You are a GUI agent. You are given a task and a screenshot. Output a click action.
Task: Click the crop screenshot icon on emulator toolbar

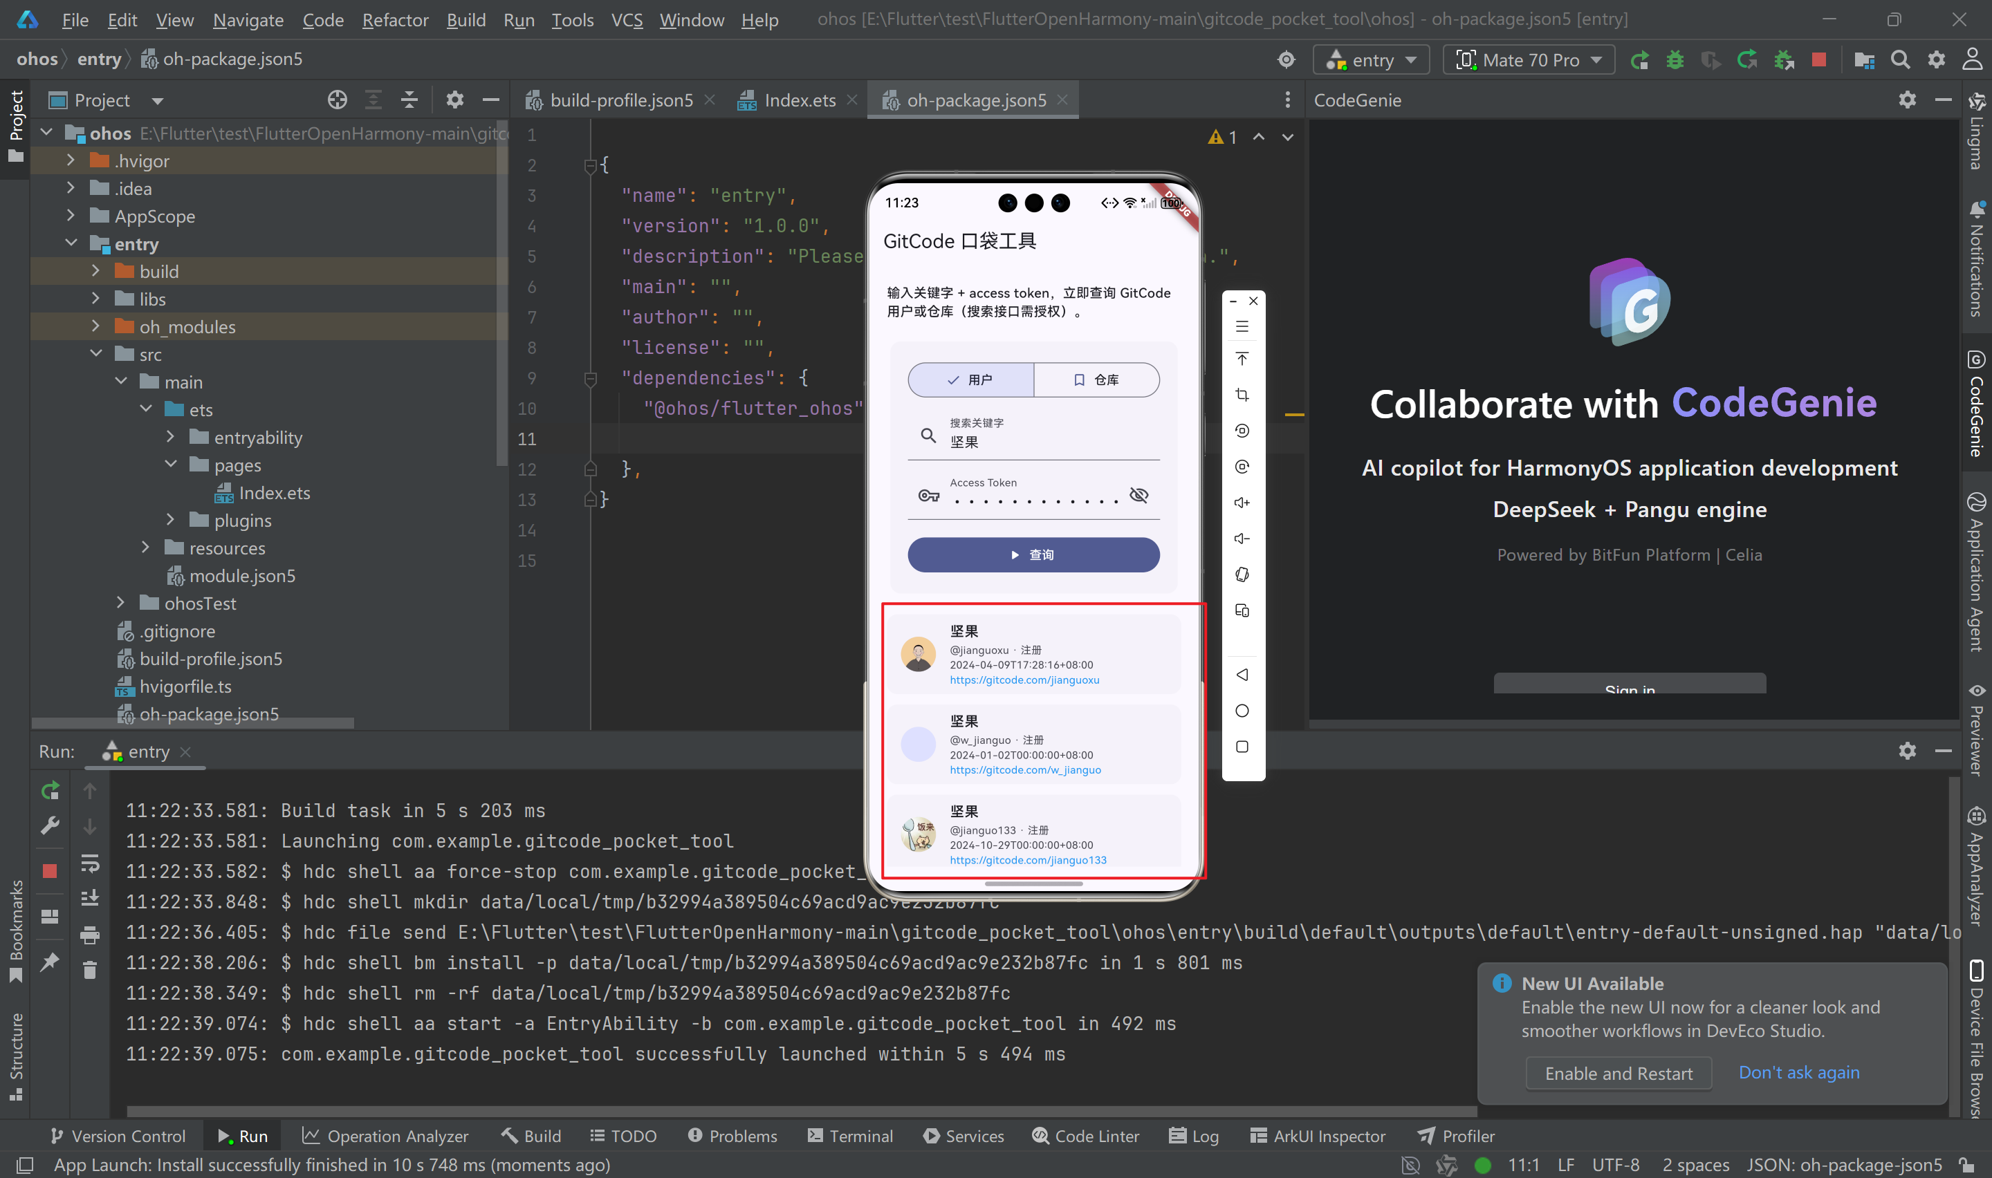[x=1242, y=395]
